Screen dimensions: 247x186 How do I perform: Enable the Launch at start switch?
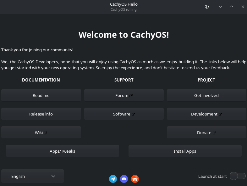238,176
